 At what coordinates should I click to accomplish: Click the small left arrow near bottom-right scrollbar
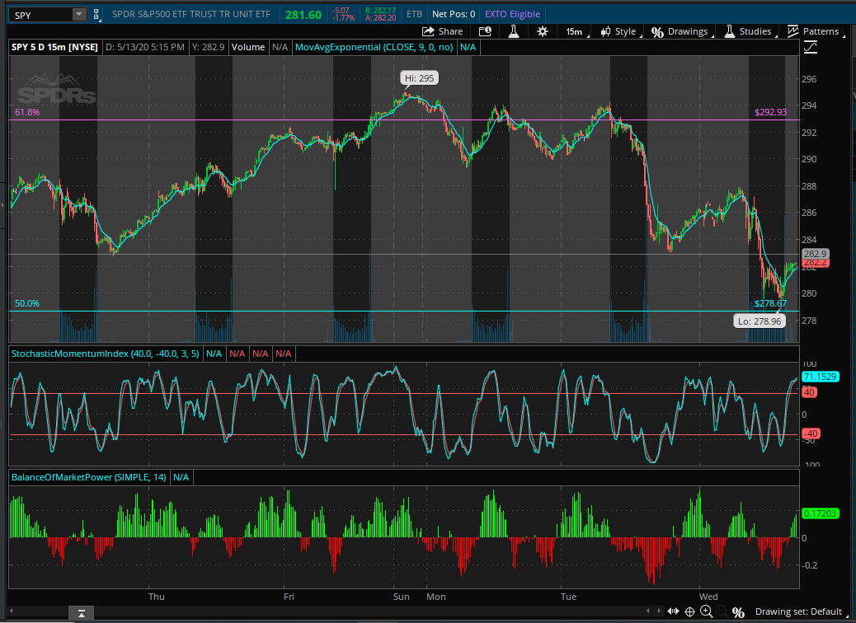648,611
